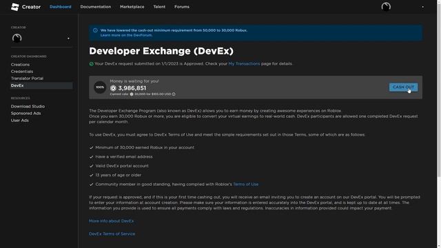Click checkmark next to Valid DevEx portal account
The height and width of the screenshot is (248, 441).
point(91,166)
